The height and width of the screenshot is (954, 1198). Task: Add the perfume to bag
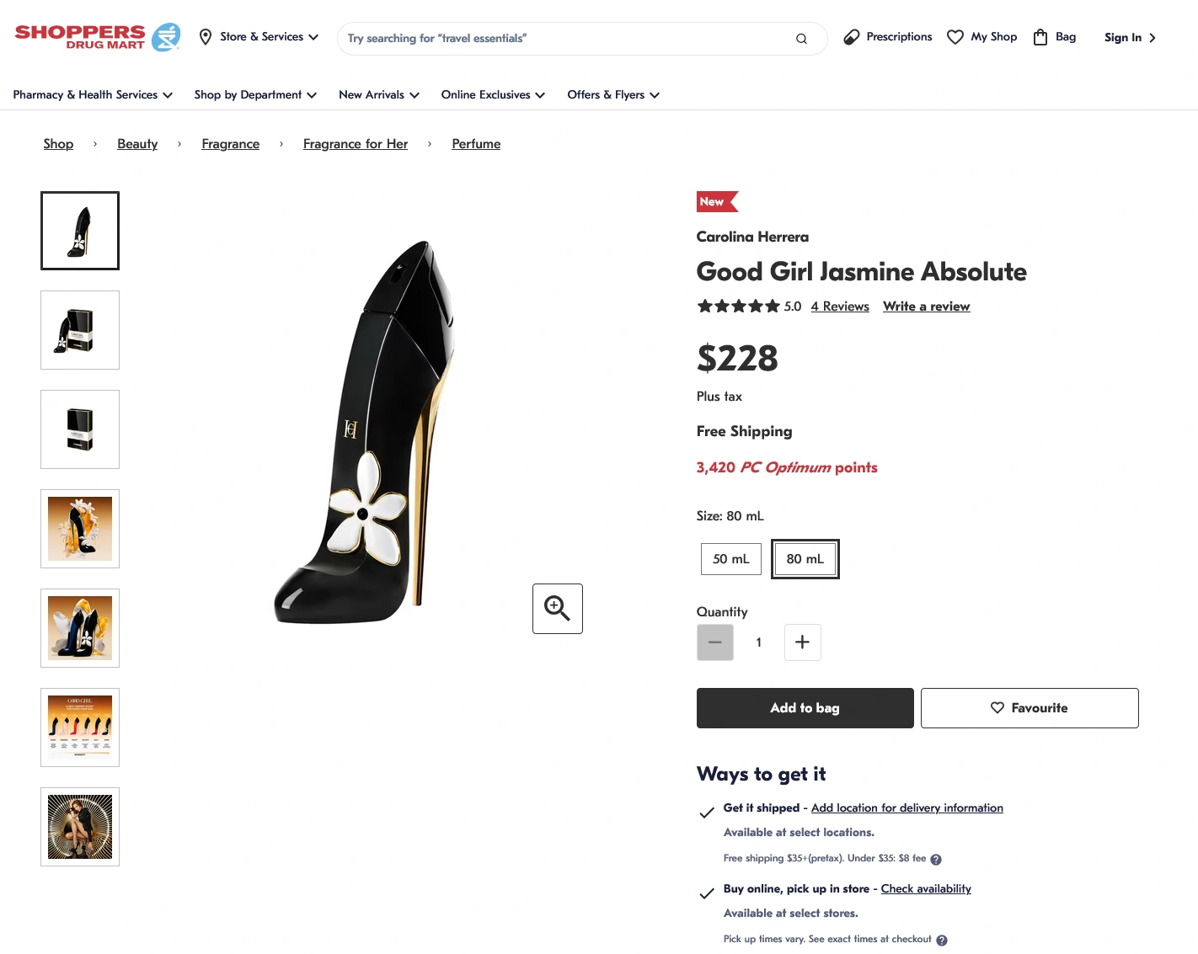pyautogui.click(x=805, y=708)
